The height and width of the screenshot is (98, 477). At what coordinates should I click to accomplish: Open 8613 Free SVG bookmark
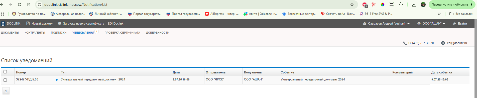(376, 14)
